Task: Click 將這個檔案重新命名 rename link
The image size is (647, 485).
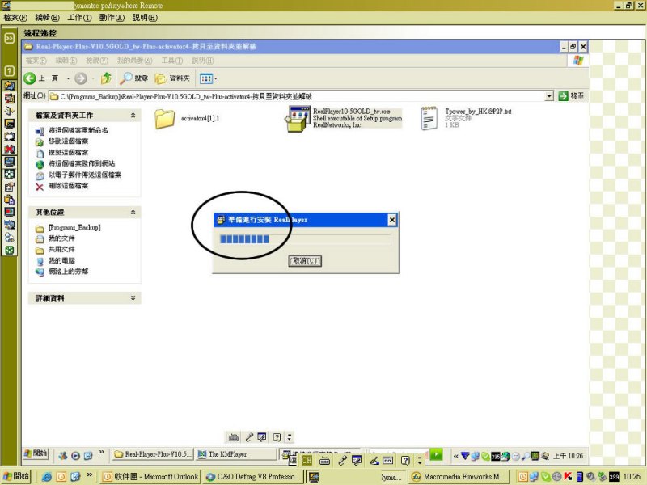Action: pos(78,130)
